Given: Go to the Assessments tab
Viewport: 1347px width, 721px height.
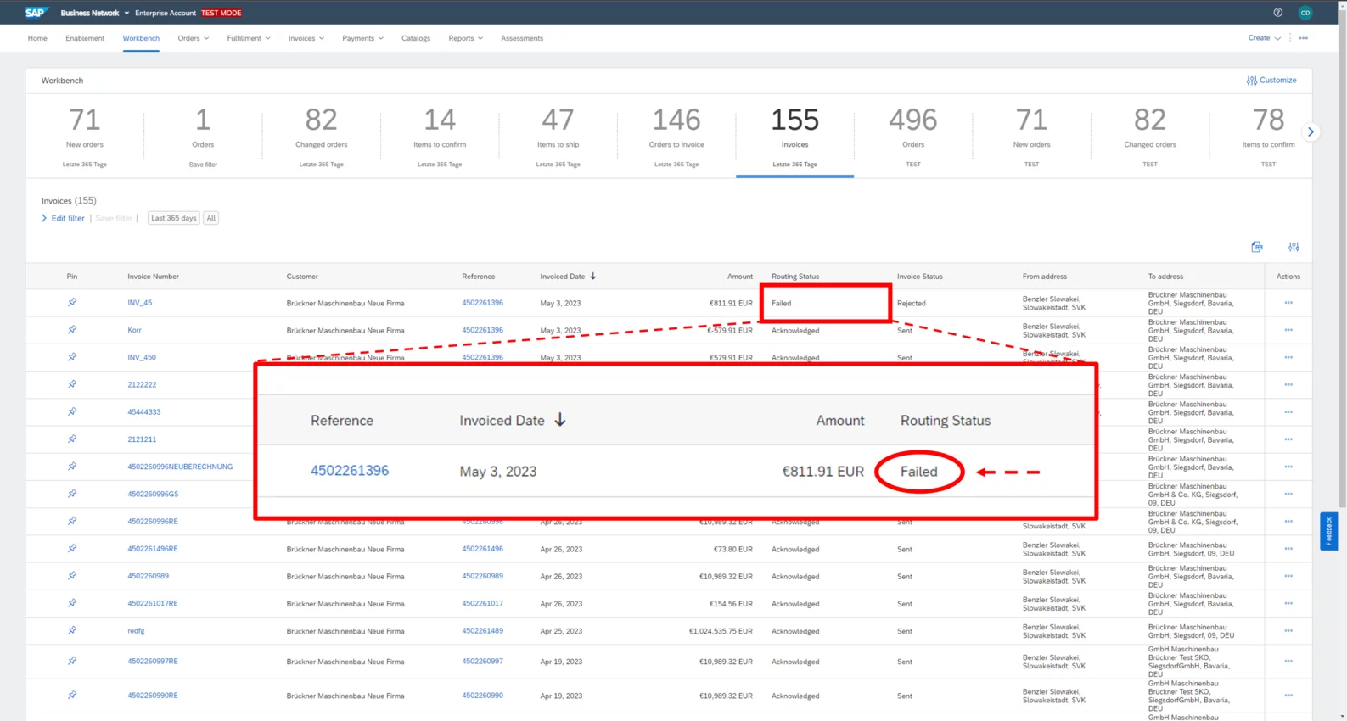Looking at the screenshot, I should point(522,38).
